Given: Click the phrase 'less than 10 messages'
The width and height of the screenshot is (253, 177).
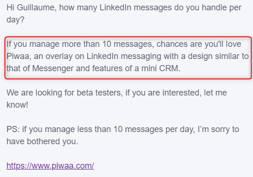Looking at the screenshot, I should point(124,129).
